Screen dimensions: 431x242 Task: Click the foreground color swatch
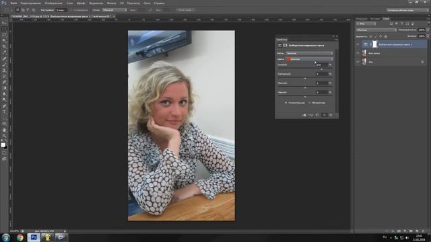point(3,145)
